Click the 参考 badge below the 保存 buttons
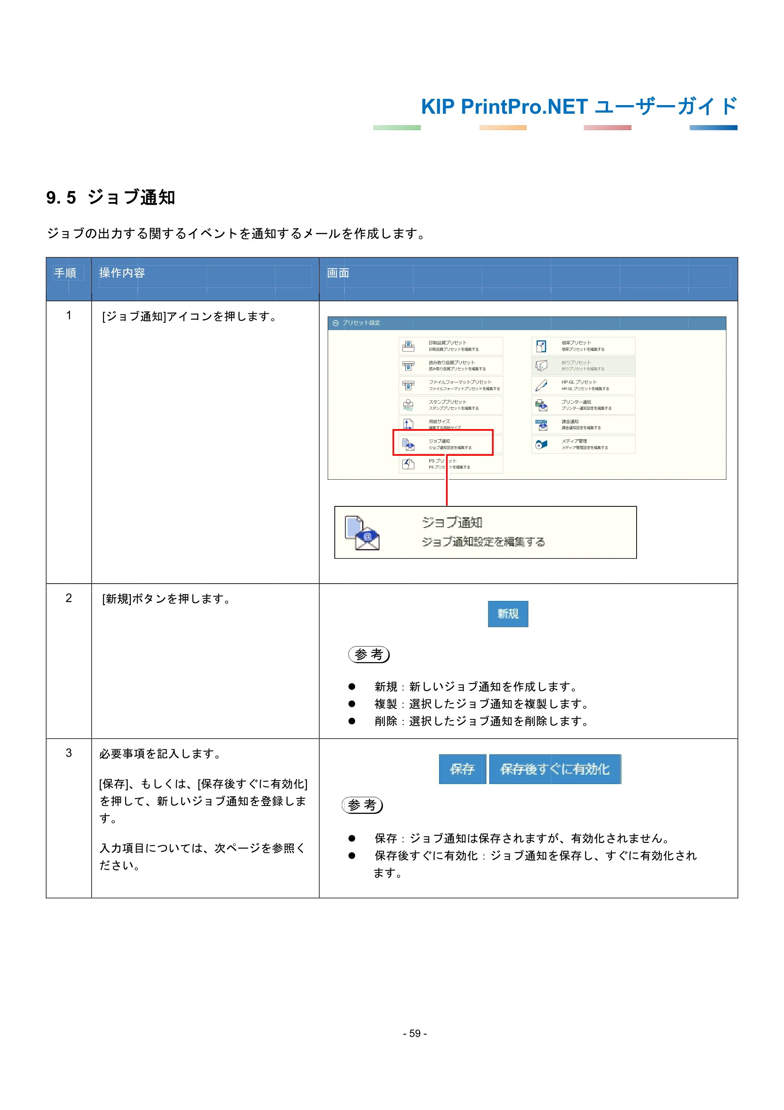 362,805
